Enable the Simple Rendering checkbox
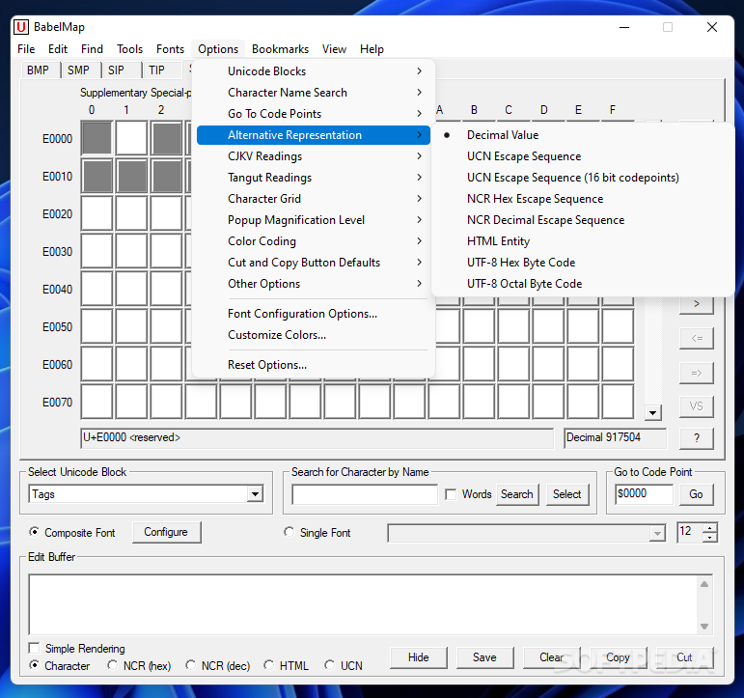Screen dimensions: 744x698 point(34,648)
